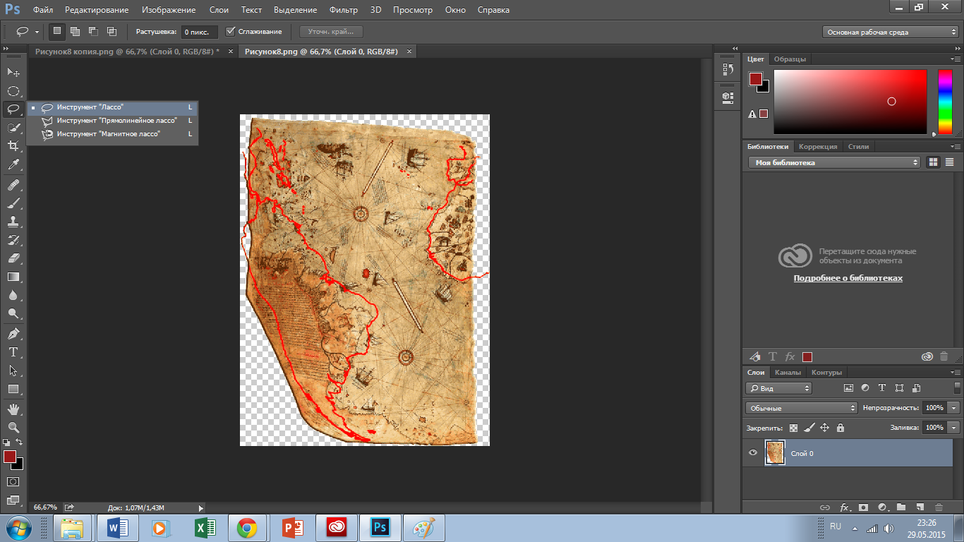Change screen mode from toolbox bottom
Image resolution: width=964 pixels, height=542 pixels.
[13, 500]
